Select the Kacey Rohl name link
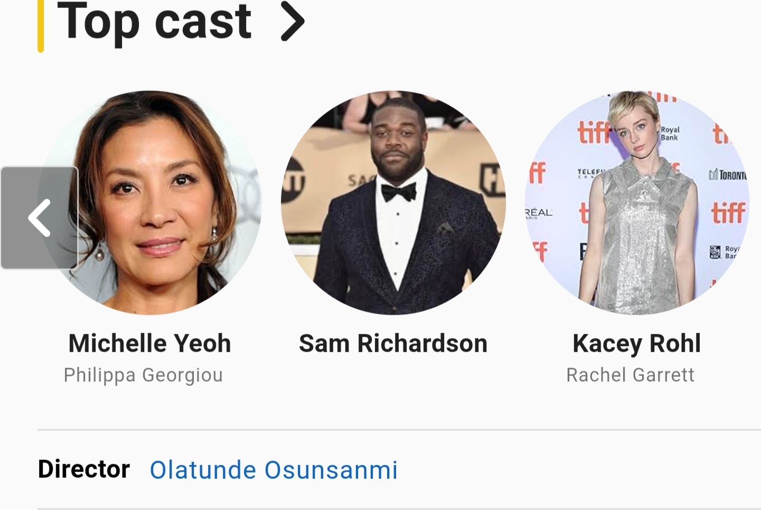 point(637,343)
